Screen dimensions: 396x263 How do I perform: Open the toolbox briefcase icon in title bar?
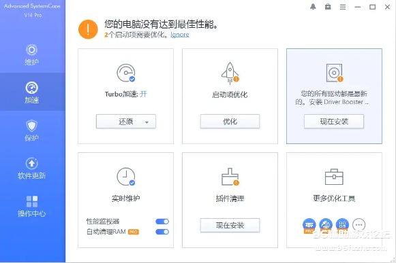tap(328, 7)
